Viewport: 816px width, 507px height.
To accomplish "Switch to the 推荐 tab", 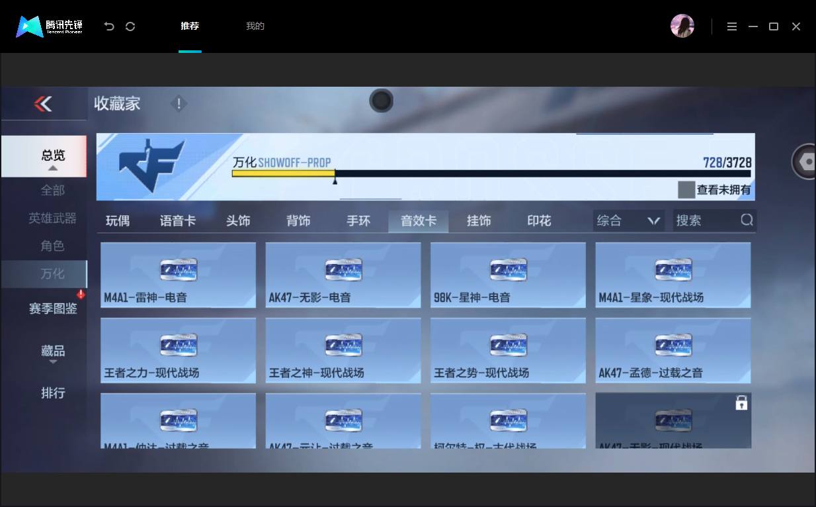I will [x=190, y=26].
